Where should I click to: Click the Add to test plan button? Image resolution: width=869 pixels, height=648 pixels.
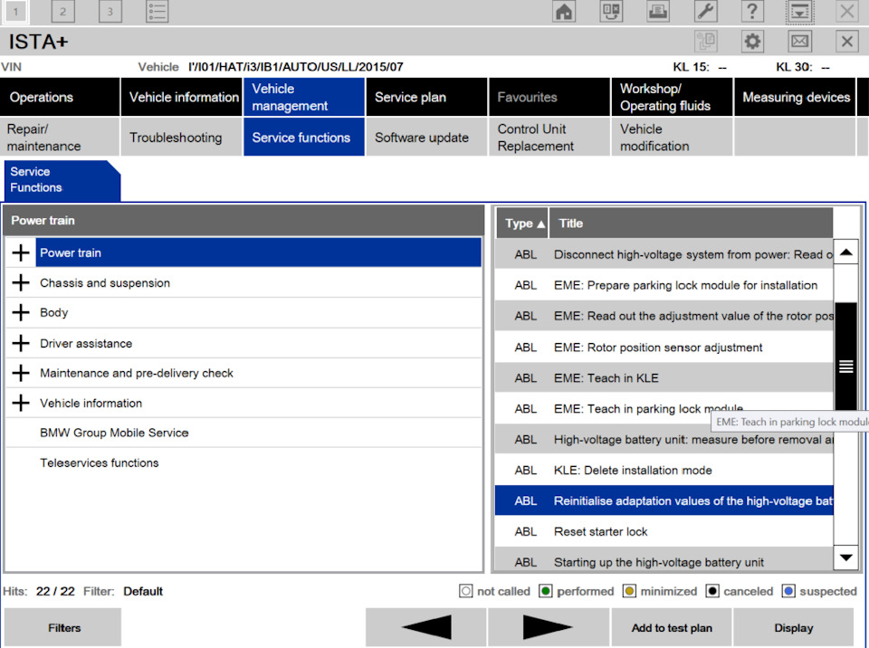671,627
